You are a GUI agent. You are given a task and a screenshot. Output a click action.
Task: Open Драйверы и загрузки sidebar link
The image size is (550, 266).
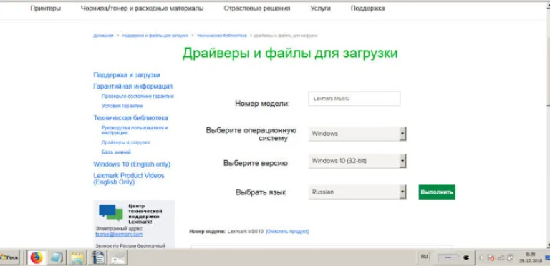click(x=126, y=142)
